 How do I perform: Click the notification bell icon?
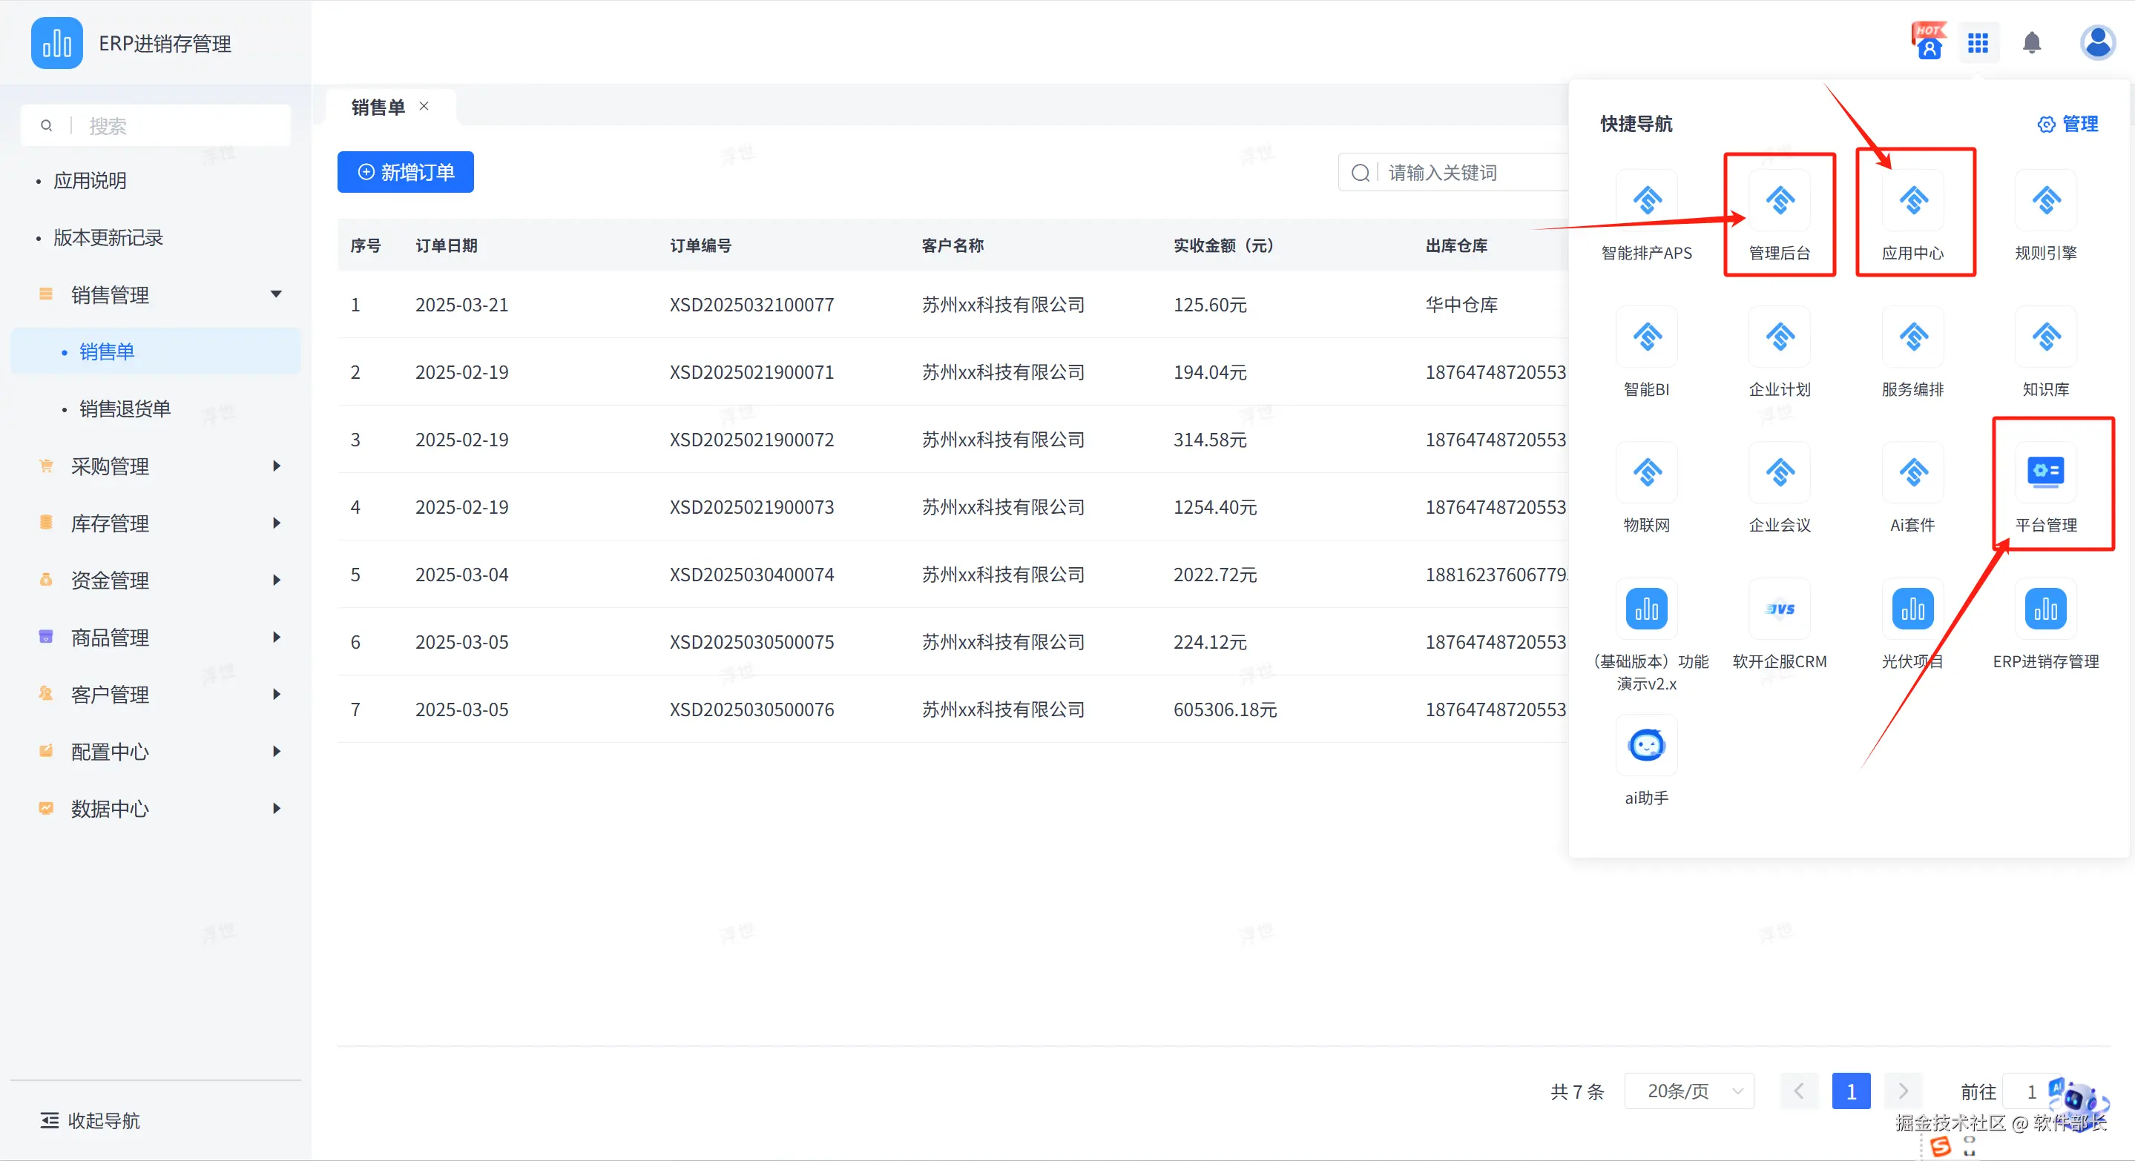(2030, 43)
